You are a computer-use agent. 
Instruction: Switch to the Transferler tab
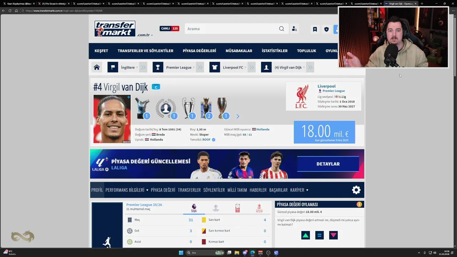click(189, 190)
